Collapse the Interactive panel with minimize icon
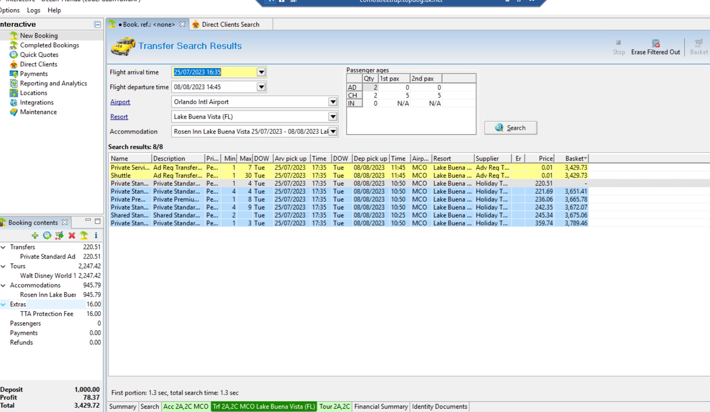This screenshot has height=412, width=710. [x=97, y=25]
